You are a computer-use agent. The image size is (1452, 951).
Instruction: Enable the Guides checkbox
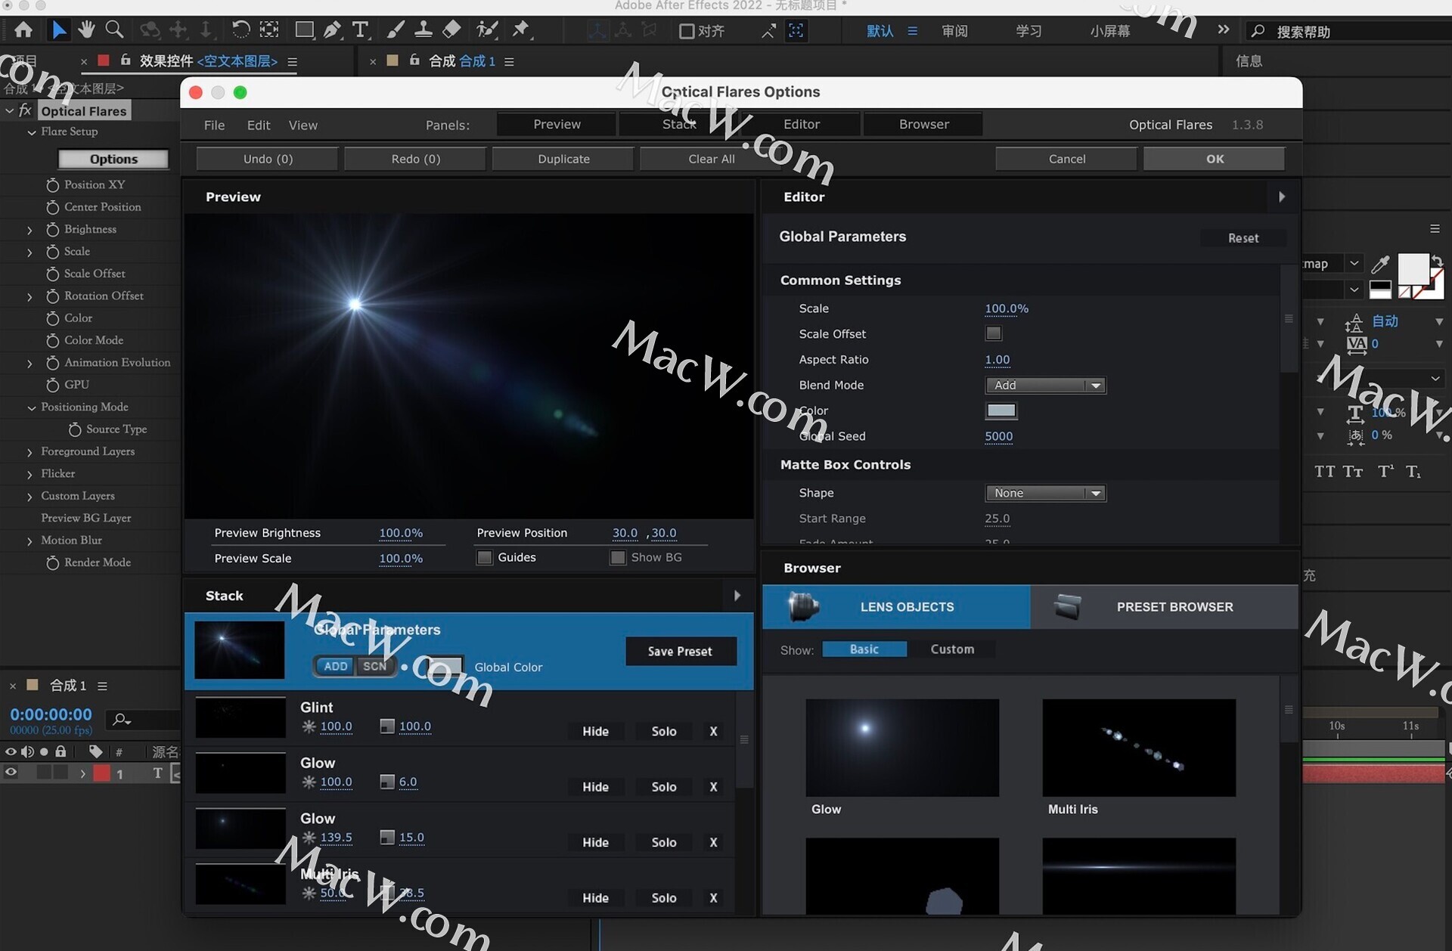[x=485, y=558]
